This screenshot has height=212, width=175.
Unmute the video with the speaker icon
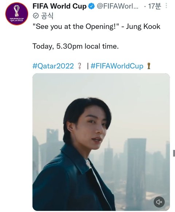pos(159,202)
